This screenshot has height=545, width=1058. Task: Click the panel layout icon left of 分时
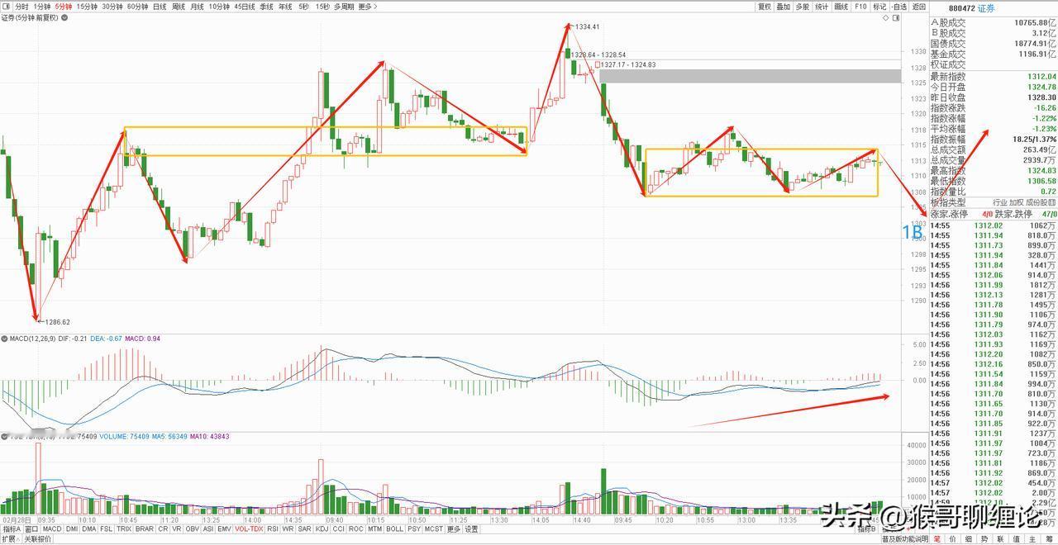tap(6, 7)
